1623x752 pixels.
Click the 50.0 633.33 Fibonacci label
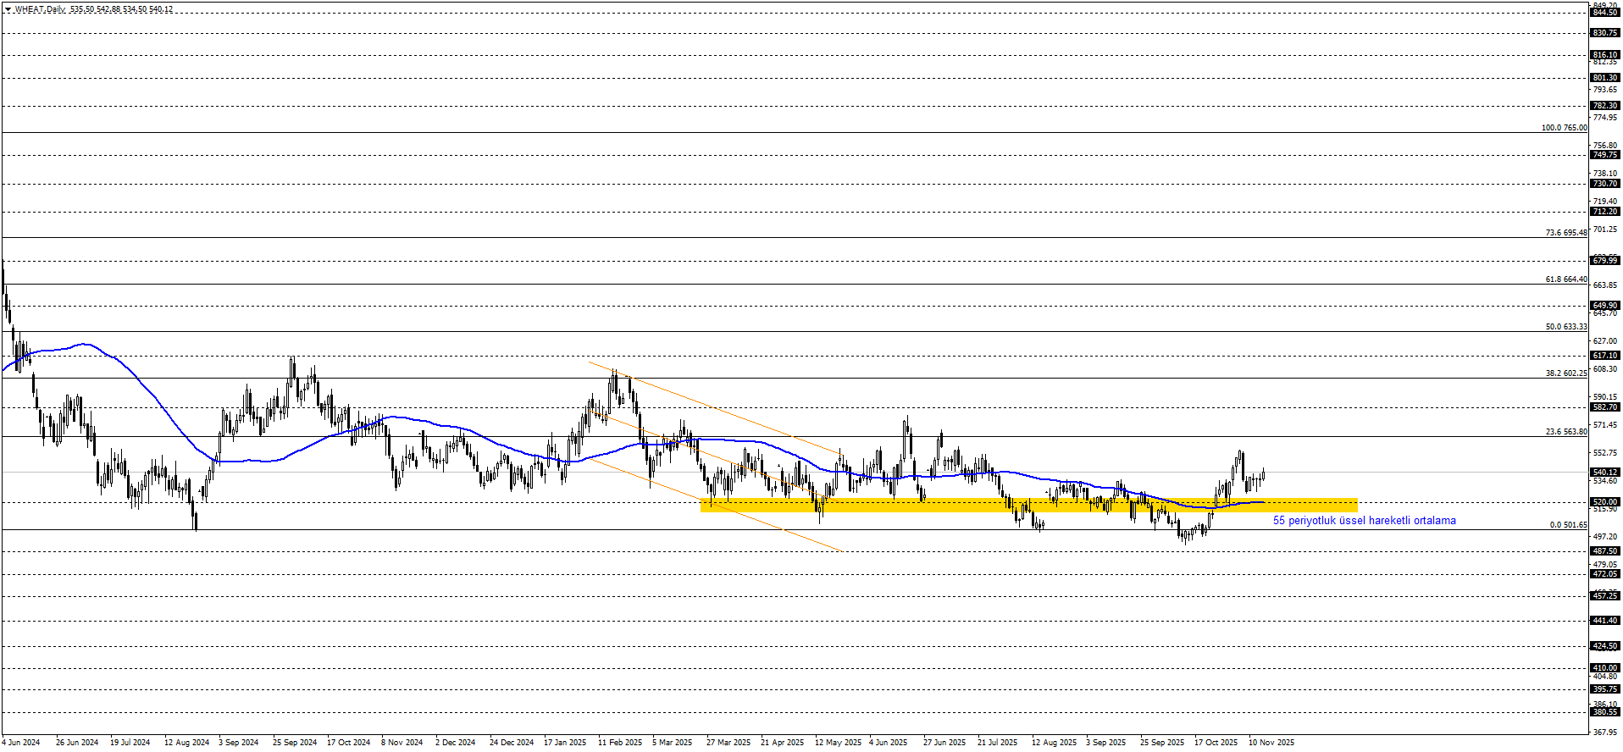pyautogui.click(x=1565, y=327)
